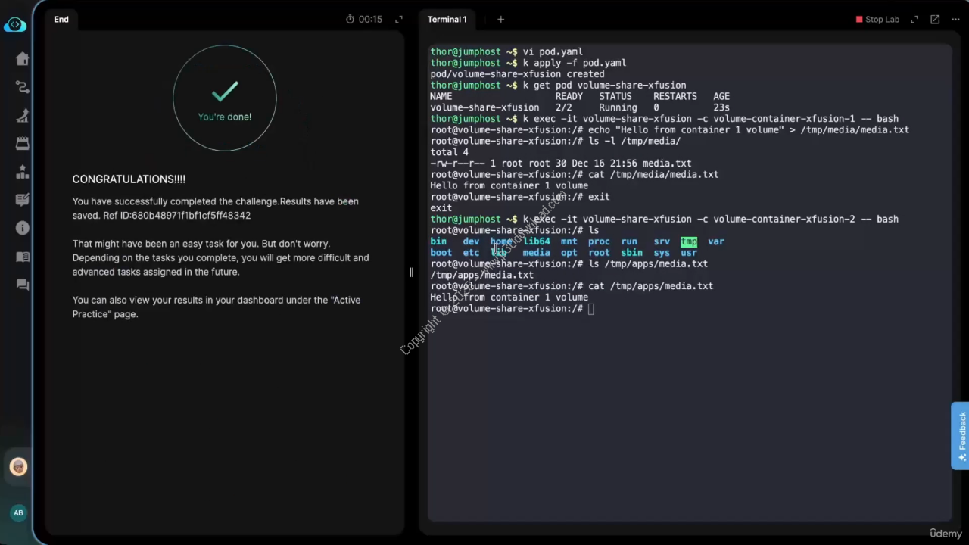Add a new terminal tab
The image size is (969, 545).
[500, 19]
